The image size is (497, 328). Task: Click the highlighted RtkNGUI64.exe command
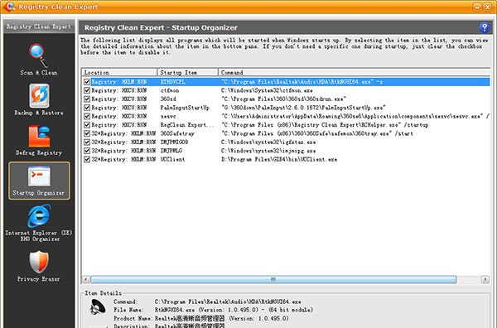pyautogui.click(x=302, y=82)
